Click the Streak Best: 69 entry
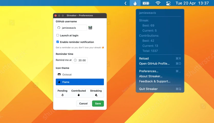The image size is (214, 123). click(x=148, y=25)
